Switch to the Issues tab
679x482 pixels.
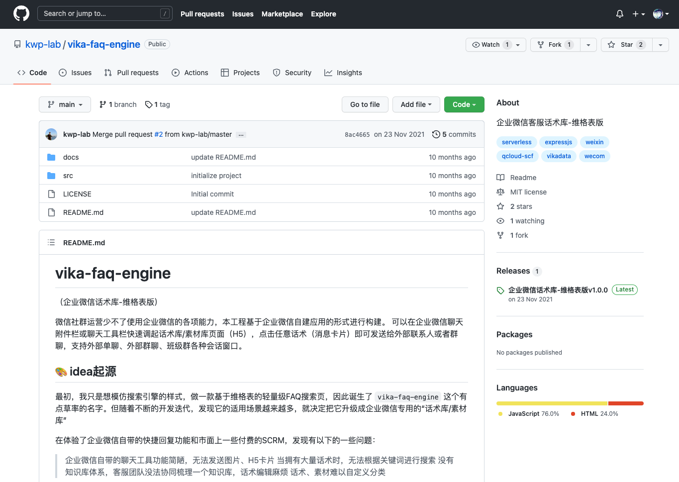[76, 73]
